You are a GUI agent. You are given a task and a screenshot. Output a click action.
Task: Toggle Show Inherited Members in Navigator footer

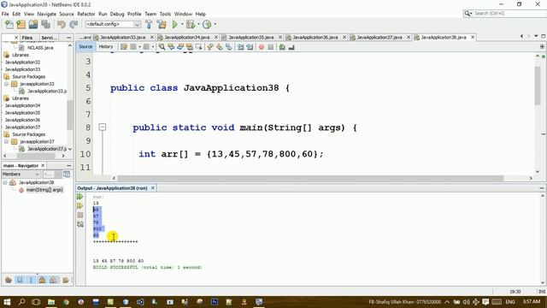click(x=9, y=280)
